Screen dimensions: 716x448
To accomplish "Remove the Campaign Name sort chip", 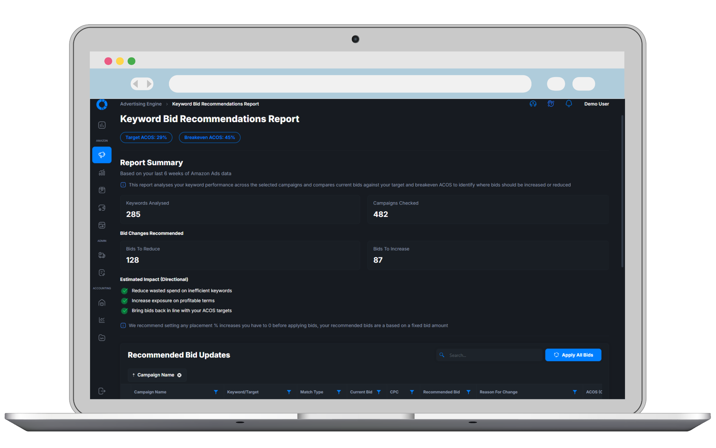I will coord(179,375).
